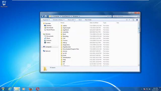Screen dimensions: 161x91
Task: Open the Organize dropdown menu
Action: (x=46, y=20)
